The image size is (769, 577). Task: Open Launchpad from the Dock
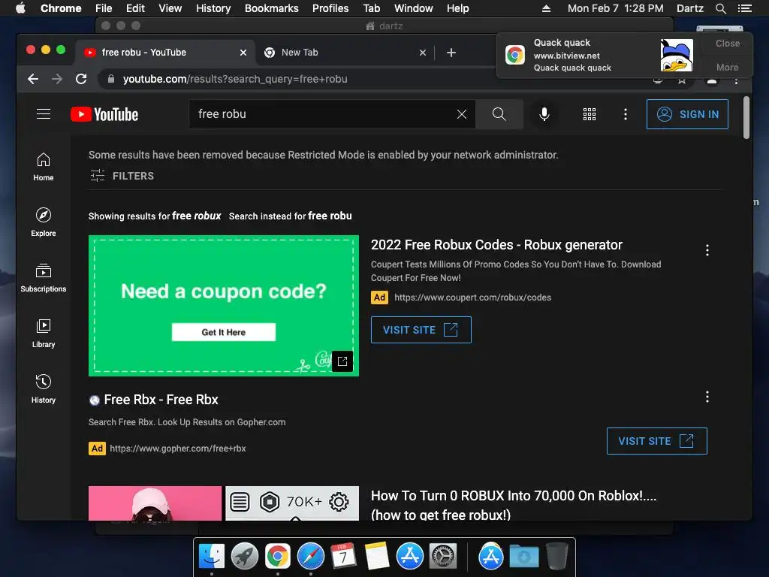pyautogui.click(x=244, y=556)
